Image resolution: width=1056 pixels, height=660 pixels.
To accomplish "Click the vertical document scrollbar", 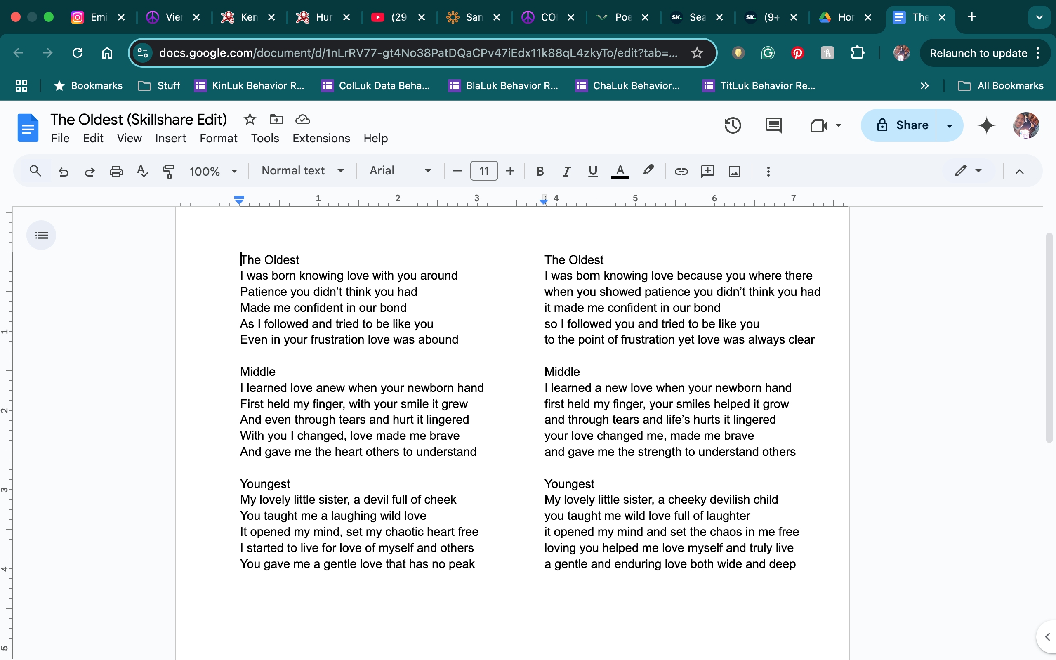I will point(1049,337).
